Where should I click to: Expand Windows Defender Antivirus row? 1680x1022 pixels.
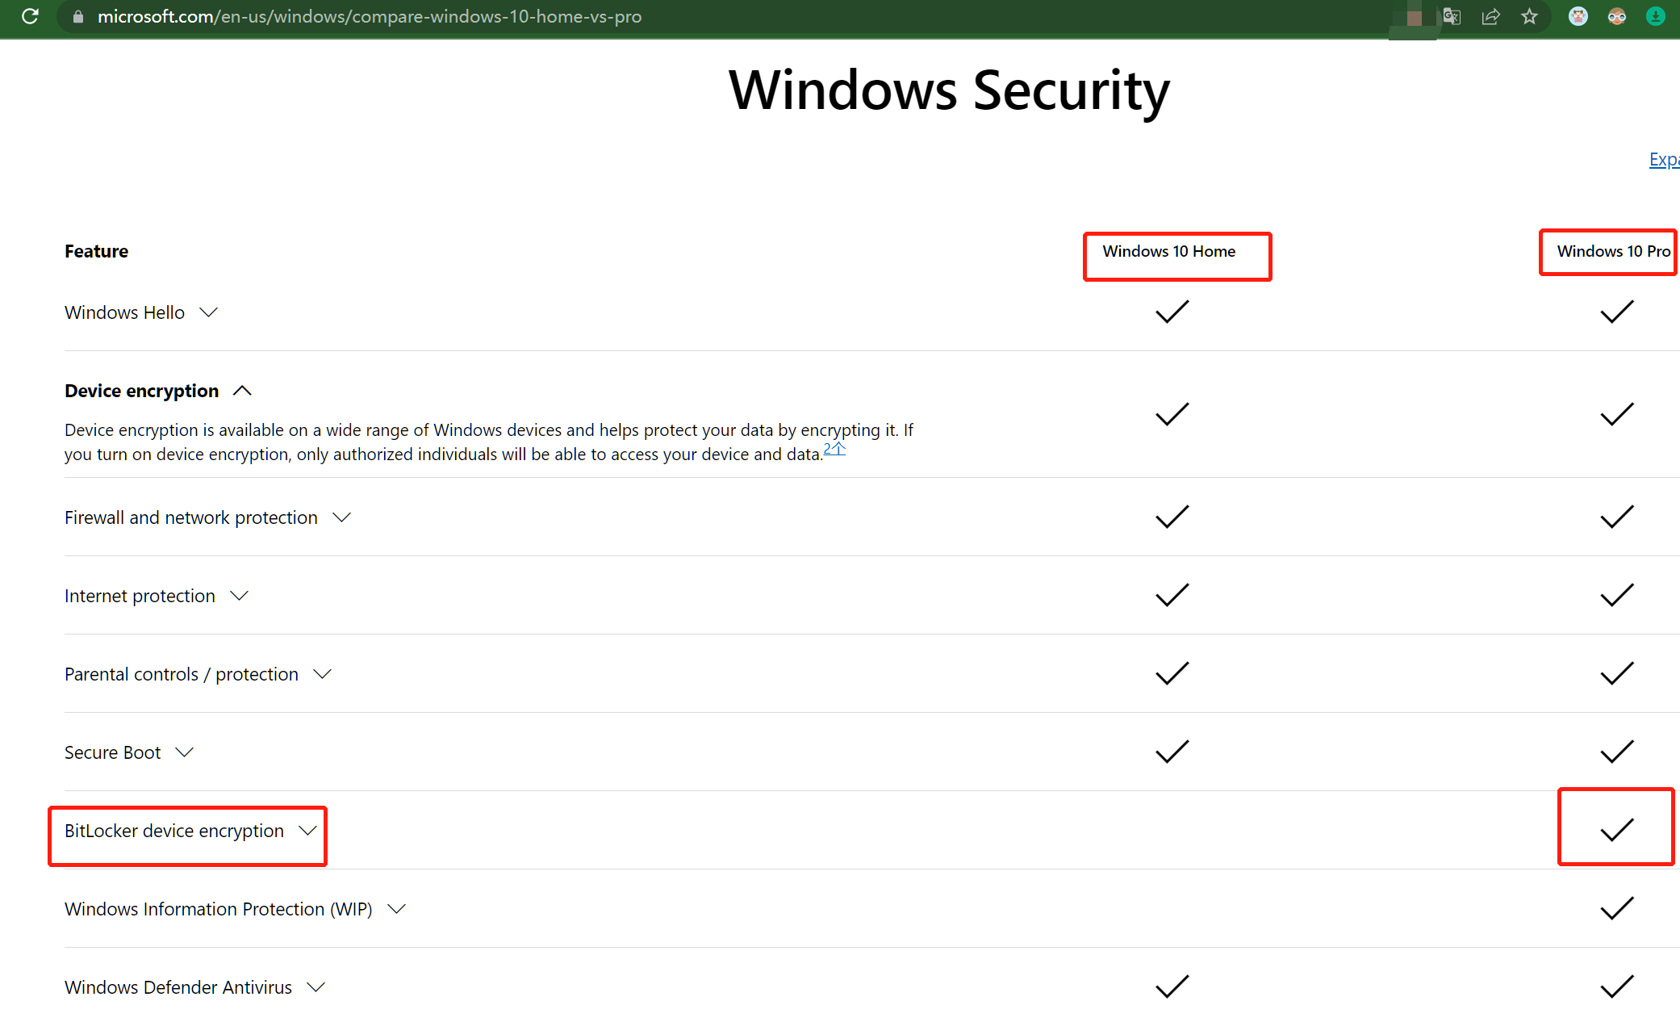click(x=316, y=987)
